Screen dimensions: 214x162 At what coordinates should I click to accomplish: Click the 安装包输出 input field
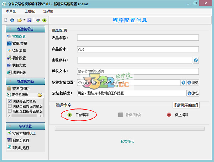132,93
